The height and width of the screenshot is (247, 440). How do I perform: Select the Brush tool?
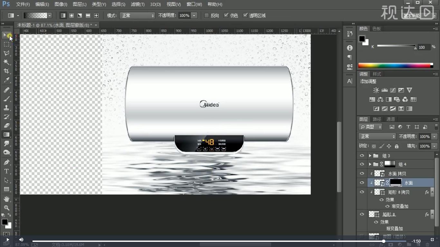point(6,99)
